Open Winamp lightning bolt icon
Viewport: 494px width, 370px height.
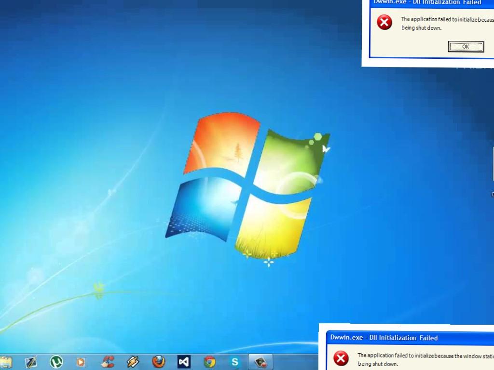[133, 361]
